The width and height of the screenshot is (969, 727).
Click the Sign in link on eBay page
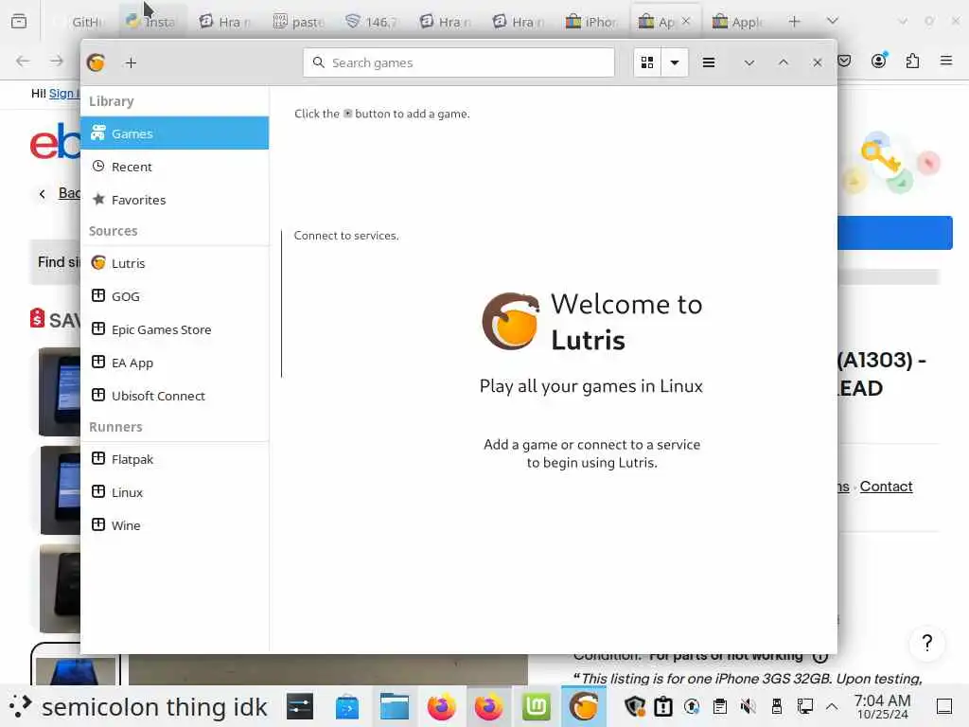pyautogui.click(x=64, y=94)
